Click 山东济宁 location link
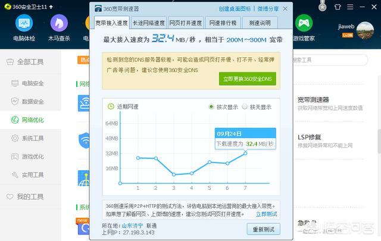The height and width of the screenshot is (241, 381). coord(132,226)
